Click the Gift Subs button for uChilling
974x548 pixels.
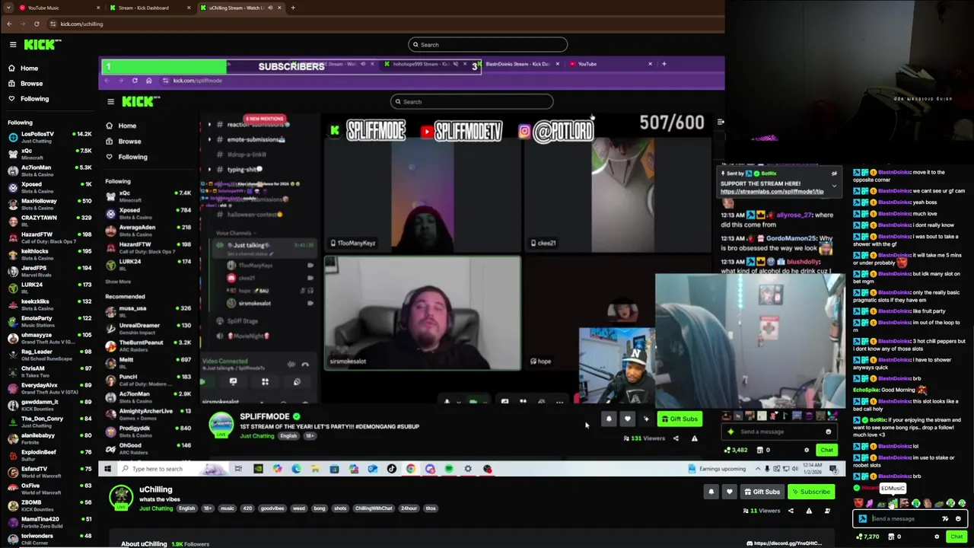[x=762, y=492]
